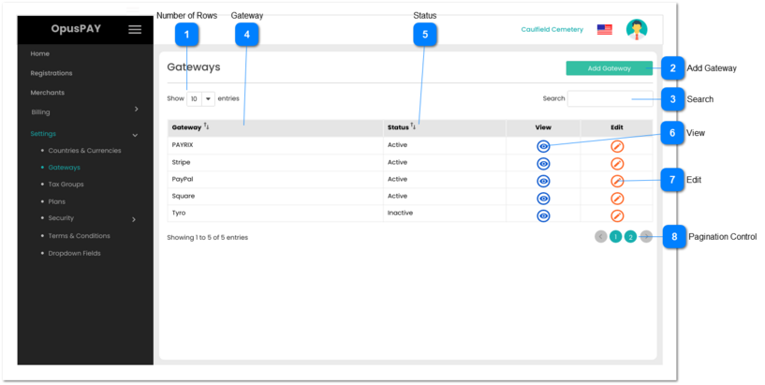Edit the PAYRIX gateway with pencil icon
This screenshot has height=385, width=765.
tap(617, 146)
